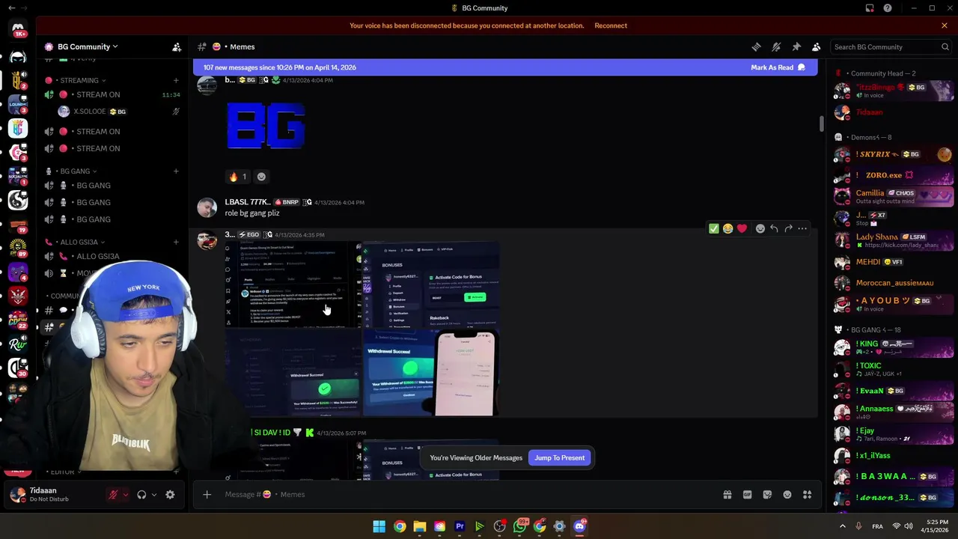
Task: Open the bonus screenshots collage image
Action: [362, 329]
